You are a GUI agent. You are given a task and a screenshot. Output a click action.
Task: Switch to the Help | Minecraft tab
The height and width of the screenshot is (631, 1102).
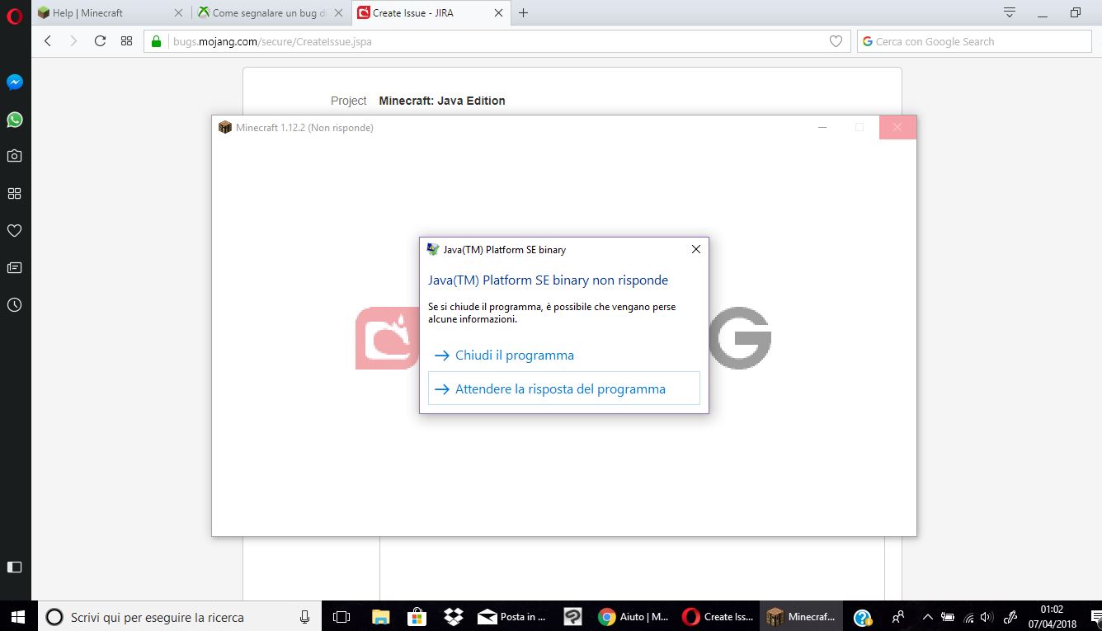coord(111,13)
